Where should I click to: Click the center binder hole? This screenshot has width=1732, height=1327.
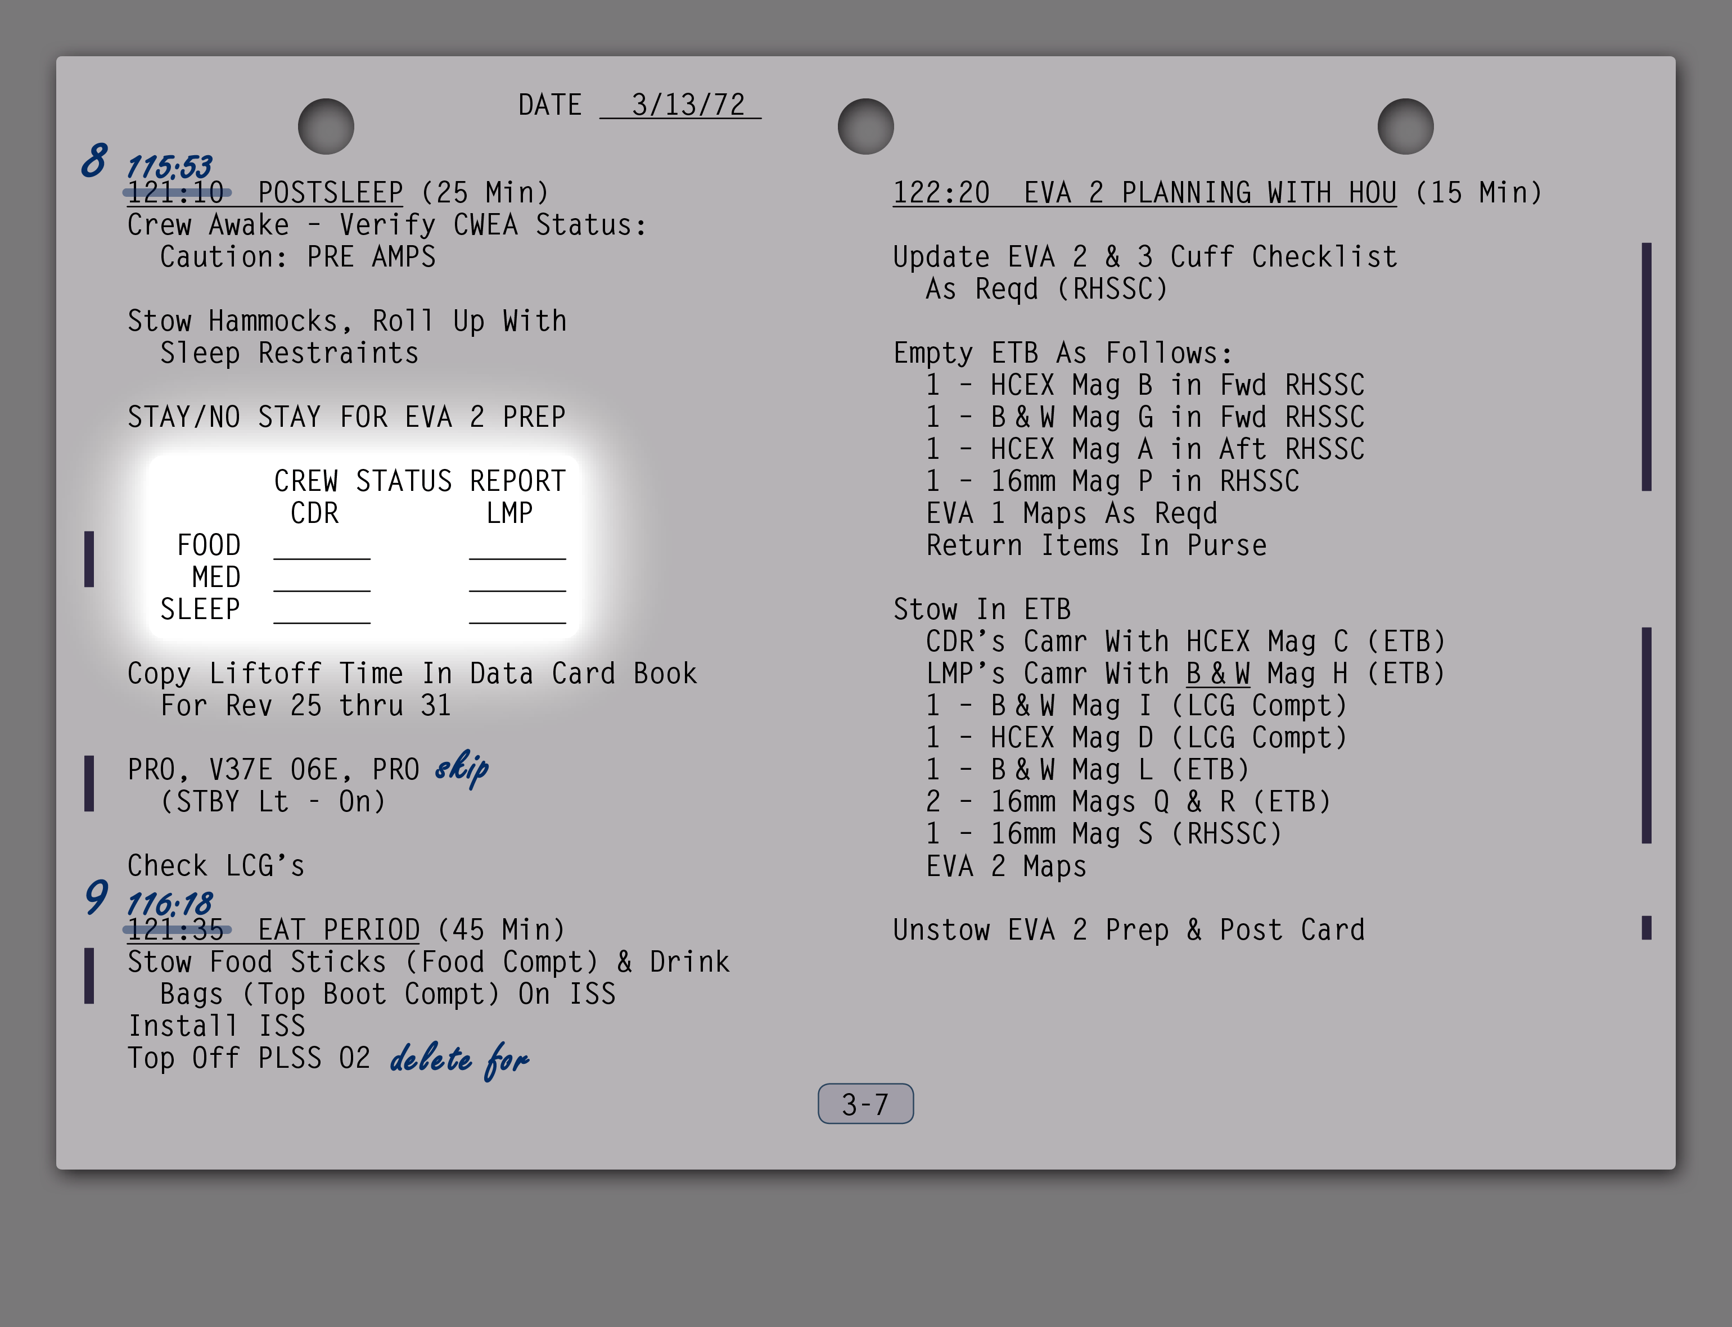pyautogui.click(x=865, y=127)
